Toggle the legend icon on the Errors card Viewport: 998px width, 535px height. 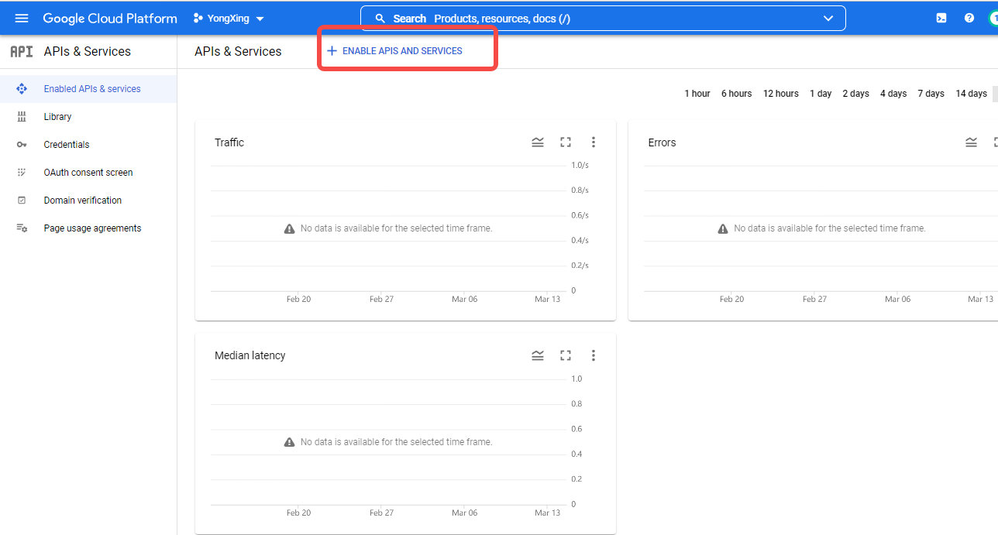(971, 142)
